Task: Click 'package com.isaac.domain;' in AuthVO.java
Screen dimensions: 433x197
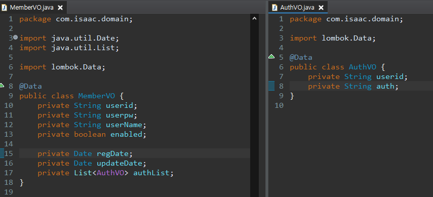Action: [x=346, y=19]
